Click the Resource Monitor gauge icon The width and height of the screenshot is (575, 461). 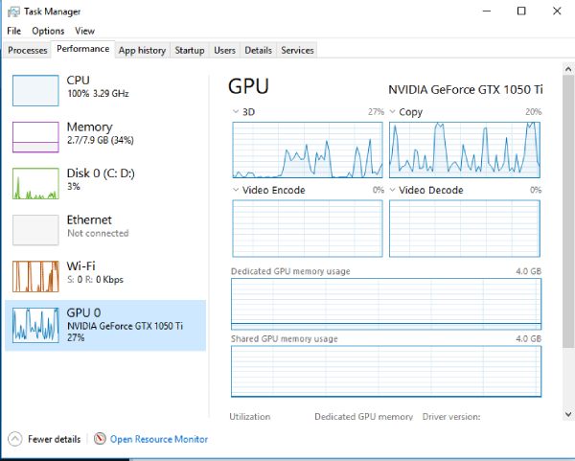point(100,439)
